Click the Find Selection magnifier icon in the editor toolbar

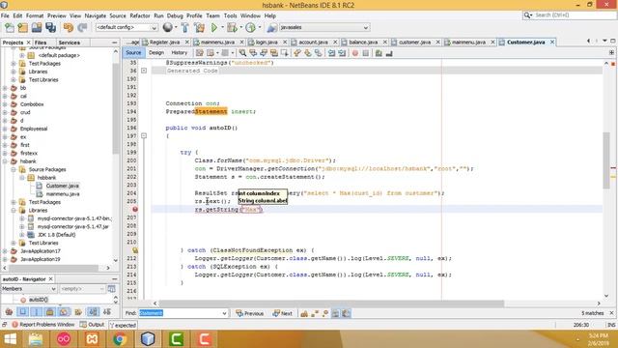pyautogui.click(x=242, y=53)
